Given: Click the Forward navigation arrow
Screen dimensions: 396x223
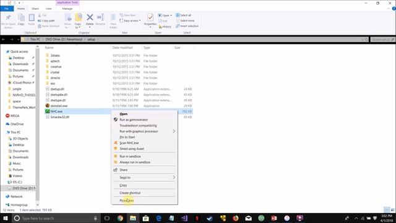Looking at the screenshot, I should (11, 40).
